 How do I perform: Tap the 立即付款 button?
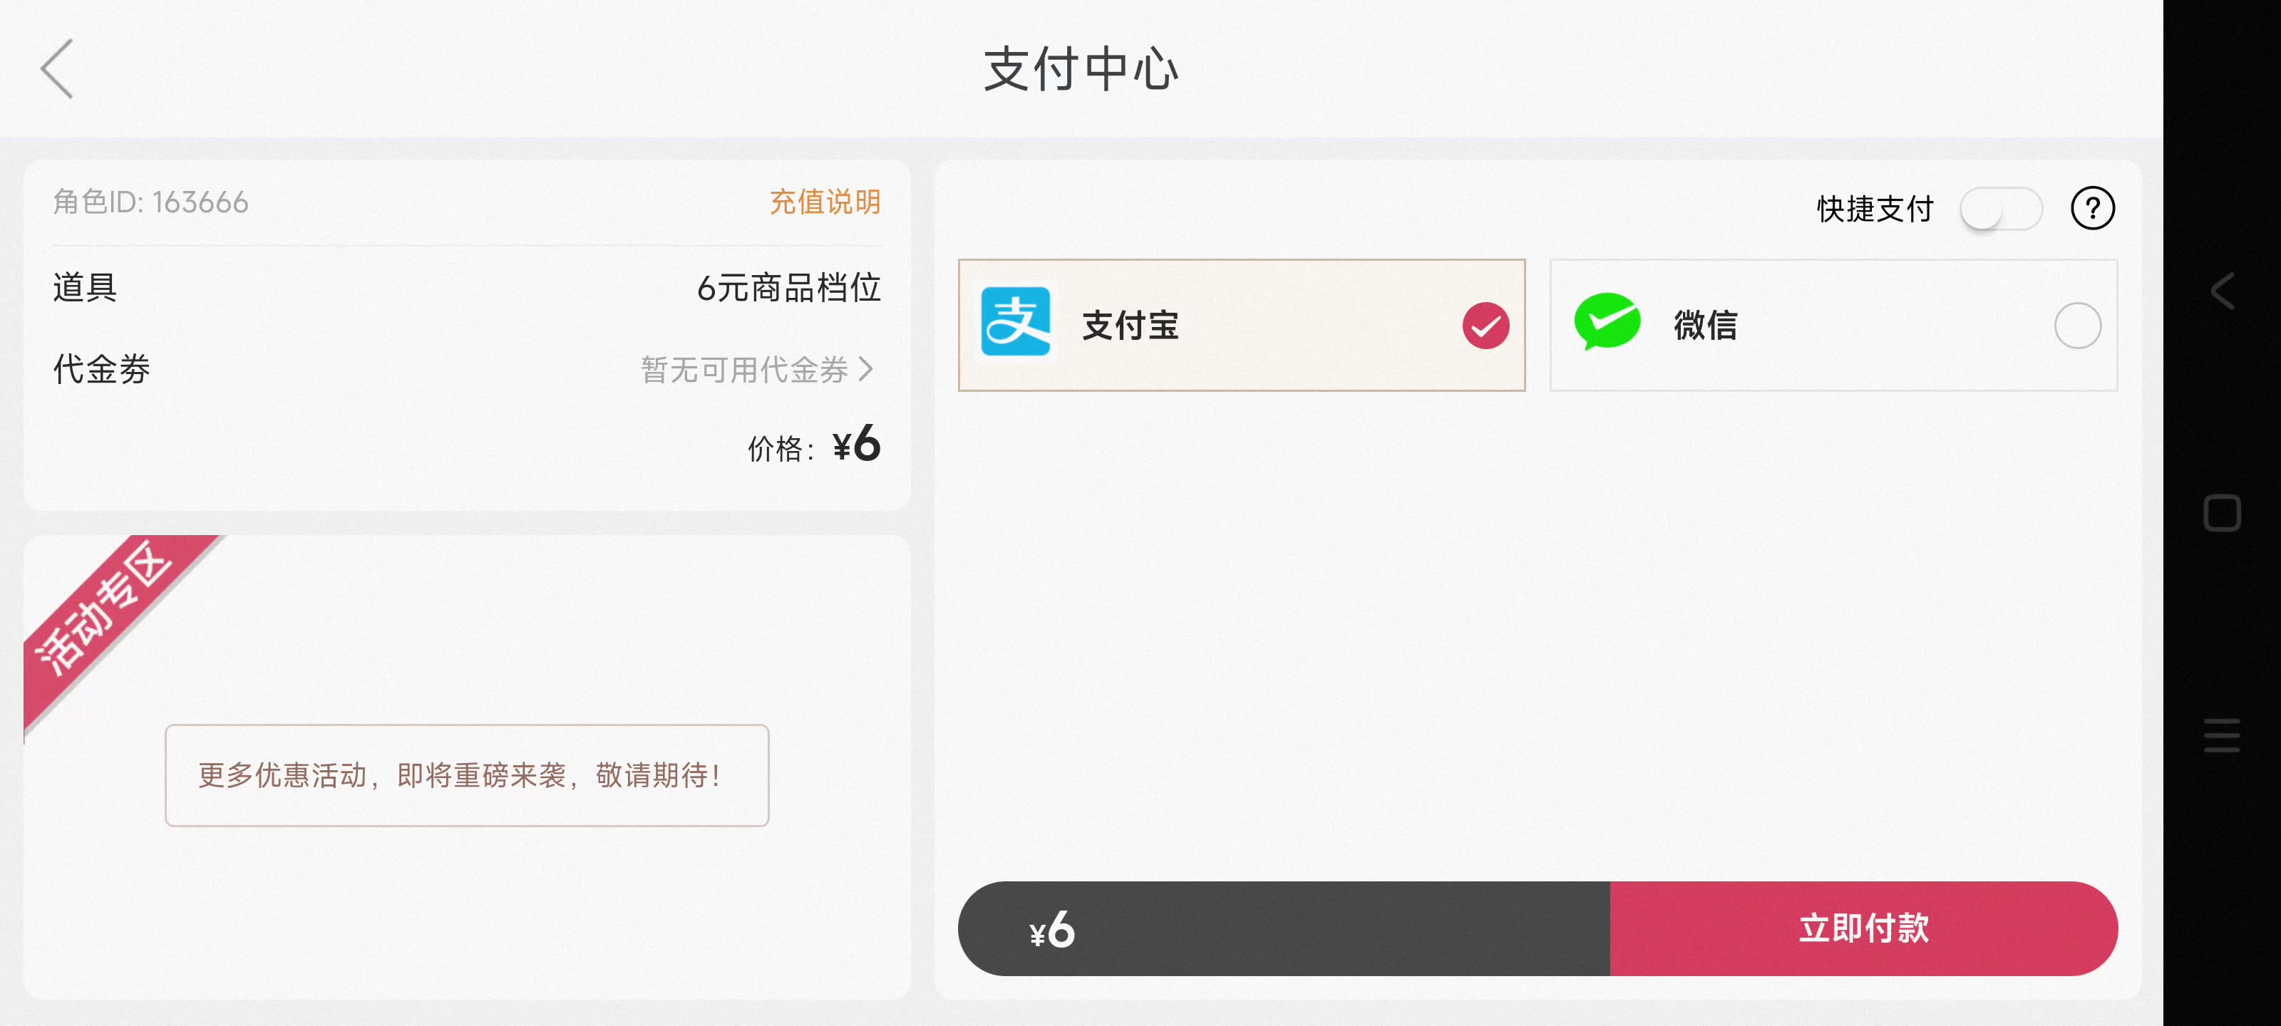(x=1863, y=928)
